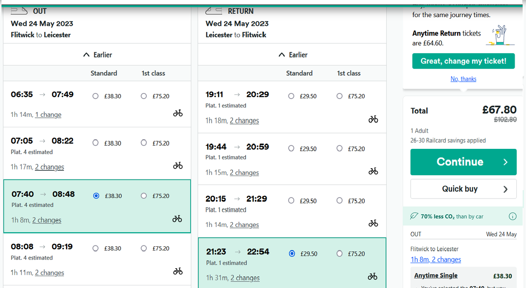Decline offer with No, thanks link

tap(463, 79)
